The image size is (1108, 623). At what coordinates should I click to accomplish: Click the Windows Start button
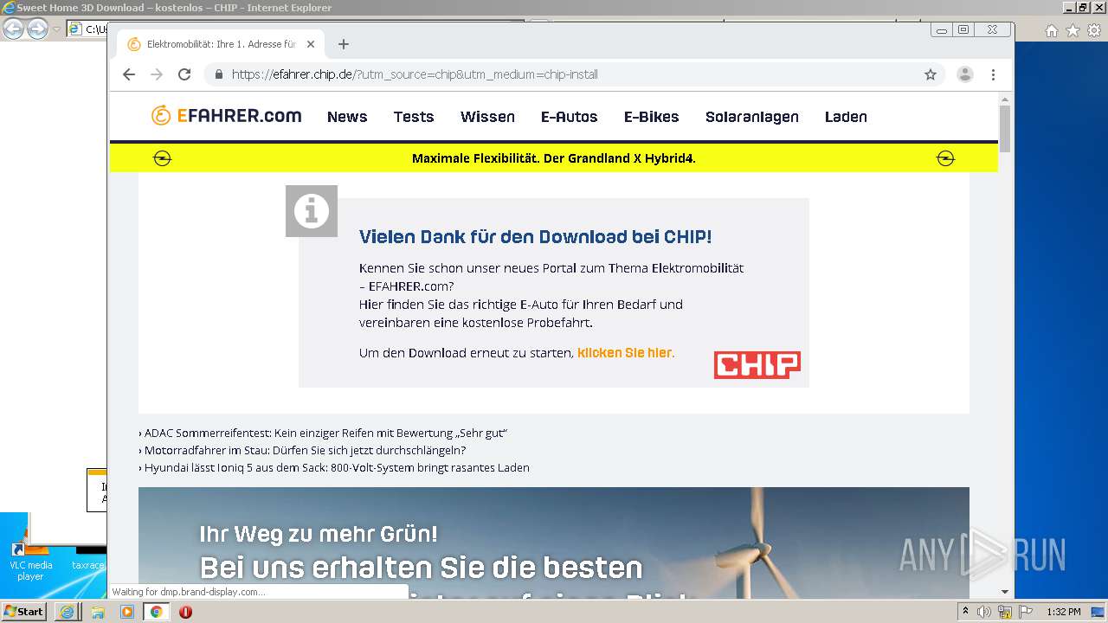tap(23, 612)
